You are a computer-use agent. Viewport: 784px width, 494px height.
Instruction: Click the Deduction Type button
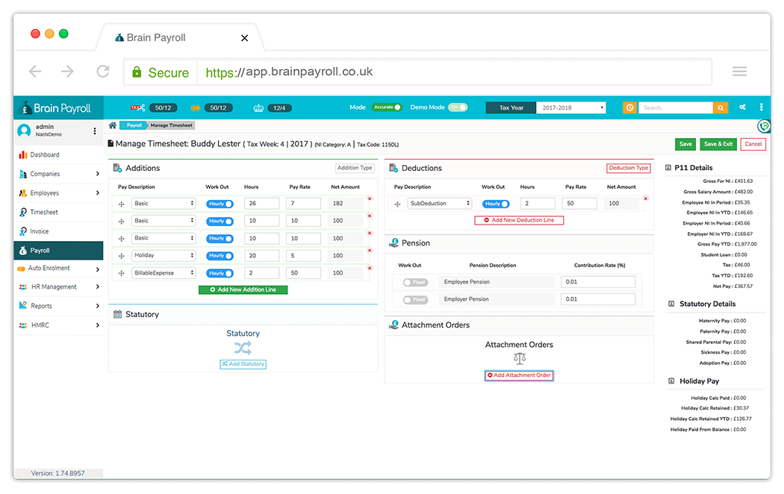click(629, 169)
